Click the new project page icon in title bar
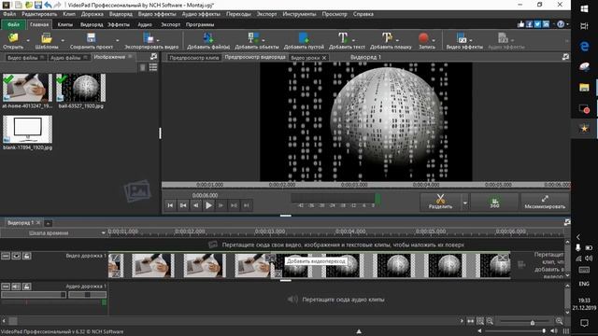 (19, 5)
